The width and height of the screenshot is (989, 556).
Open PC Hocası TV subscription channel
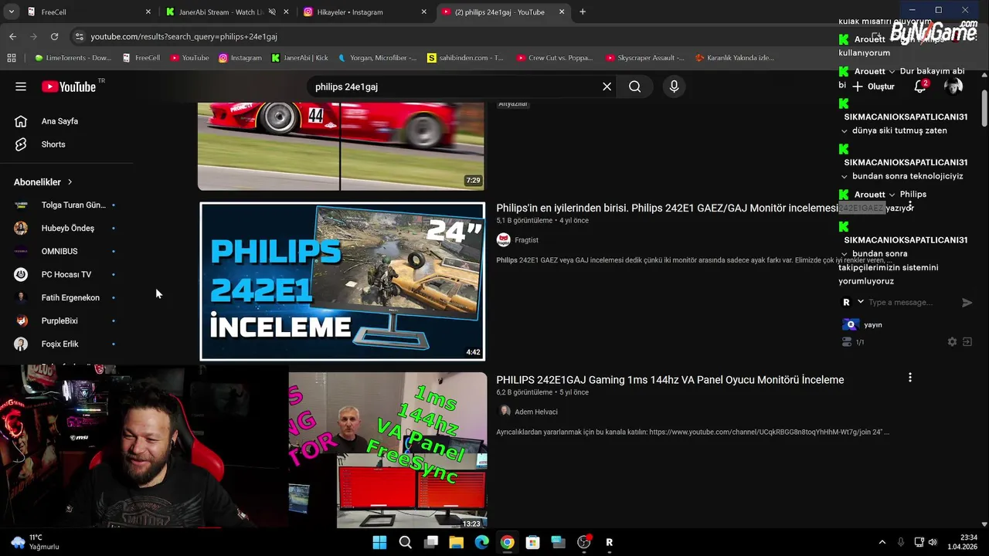click(66, 274)
